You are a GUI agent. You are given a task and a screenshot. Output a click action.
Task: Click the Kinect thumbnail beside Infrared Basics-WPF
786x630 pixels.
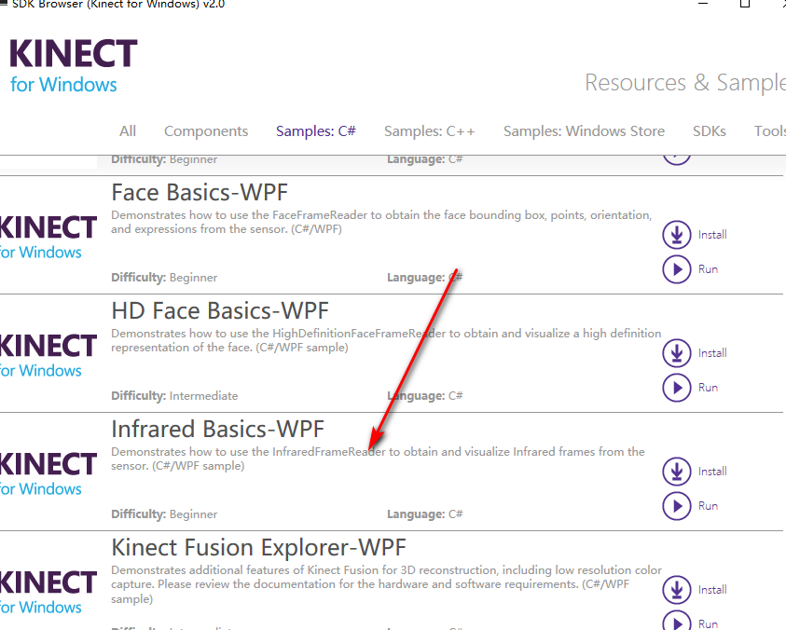coord(47,472)
